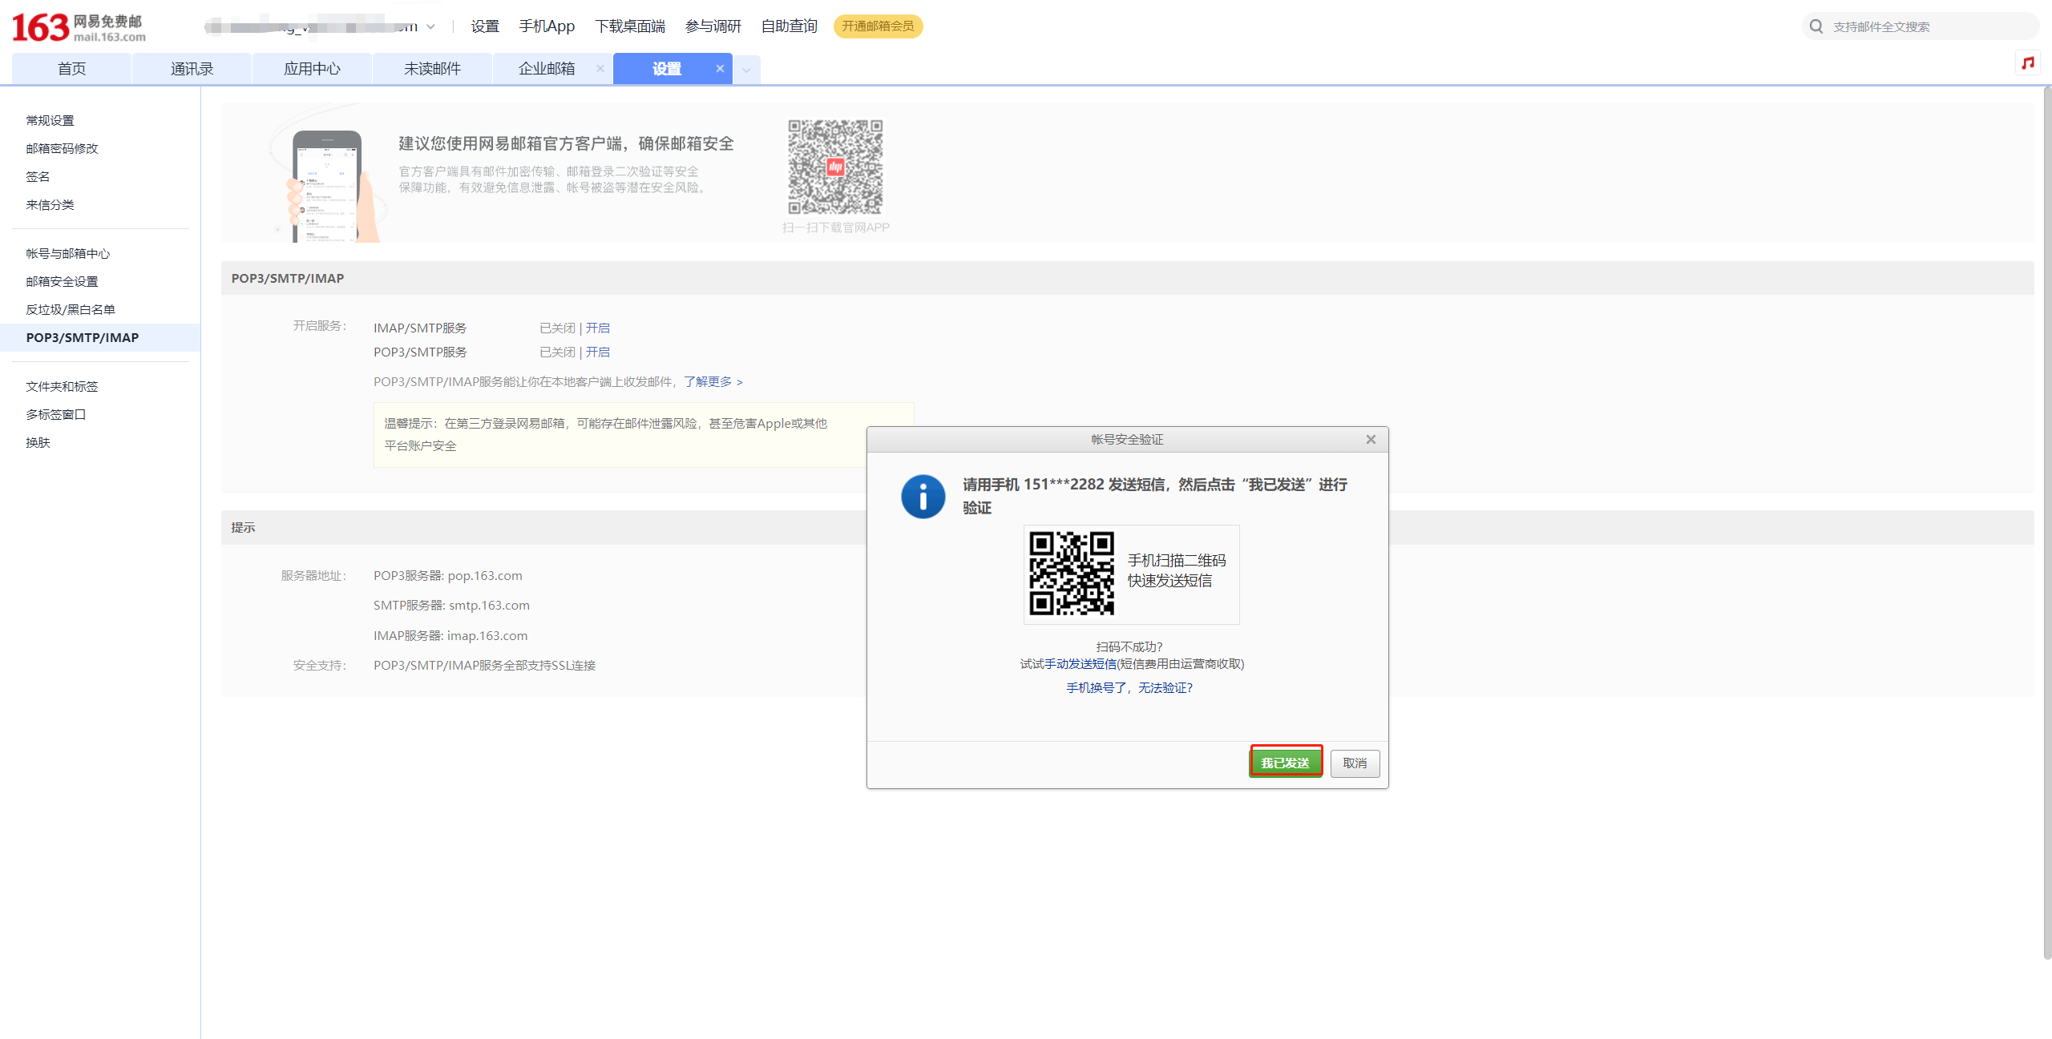Click the 支持邮件全文搜索 search field
This screenshot has height=1039, width=2052.
pos(1924,26)
